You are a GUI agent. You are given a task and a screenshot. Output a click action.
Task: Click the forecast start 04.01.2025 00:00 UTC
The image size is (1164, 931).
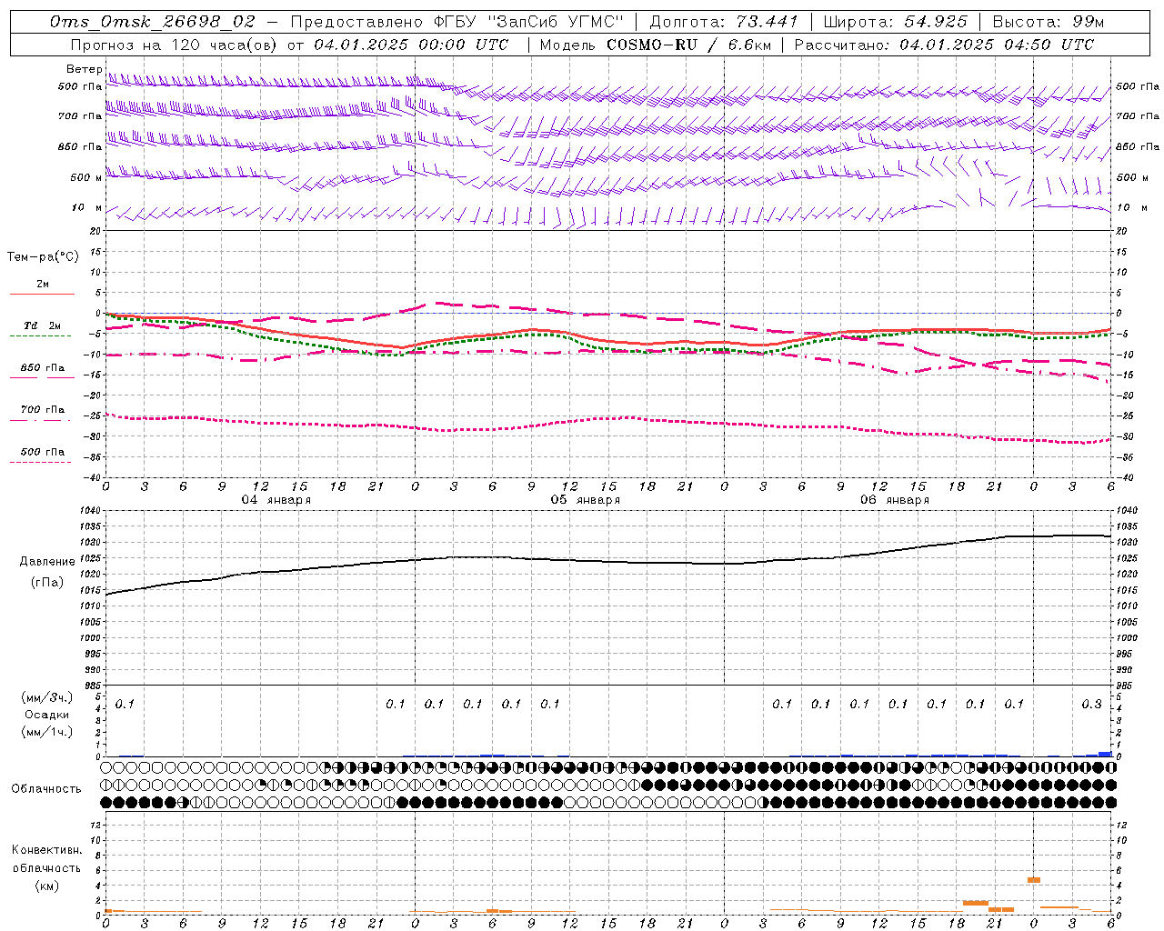pyautogui.click(x=411, y=45)
